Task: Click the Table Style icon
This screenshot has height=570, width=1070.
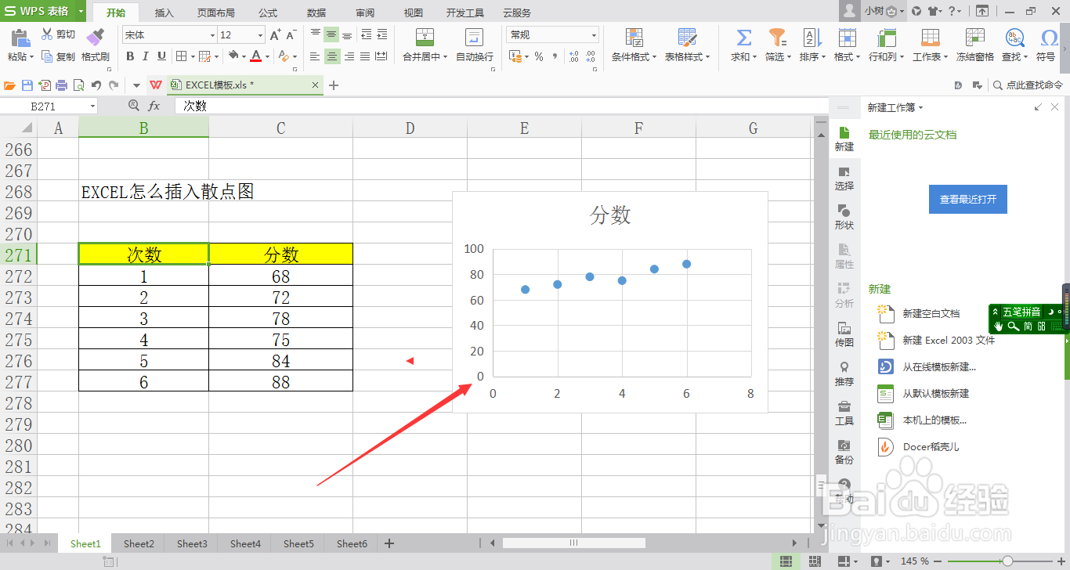Action: [x=687, y=38]
